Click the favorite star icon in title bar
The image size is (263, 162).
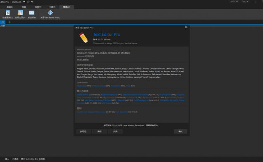pos(28,2)
